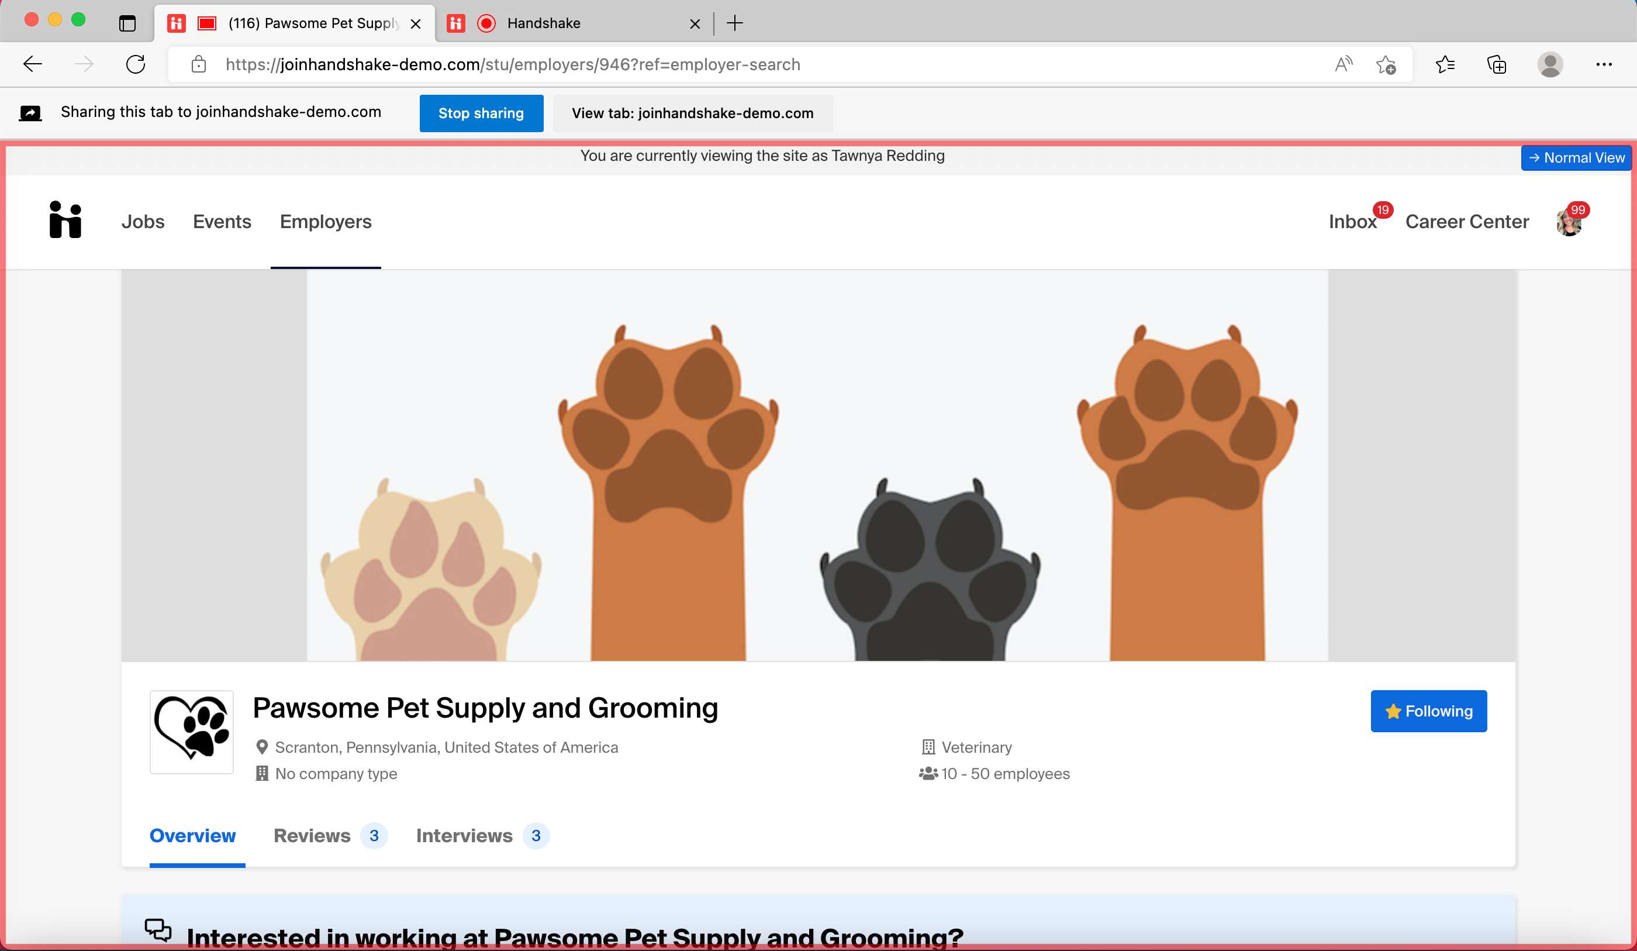Reload the current page

pyautogui.click(x=136, y=64)
